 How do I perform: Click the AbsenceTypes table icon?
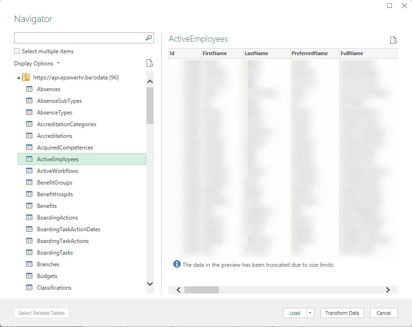tap(29, 112)
